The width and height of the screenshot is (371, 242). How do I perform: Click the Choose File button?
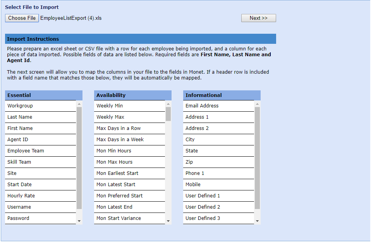22,18
